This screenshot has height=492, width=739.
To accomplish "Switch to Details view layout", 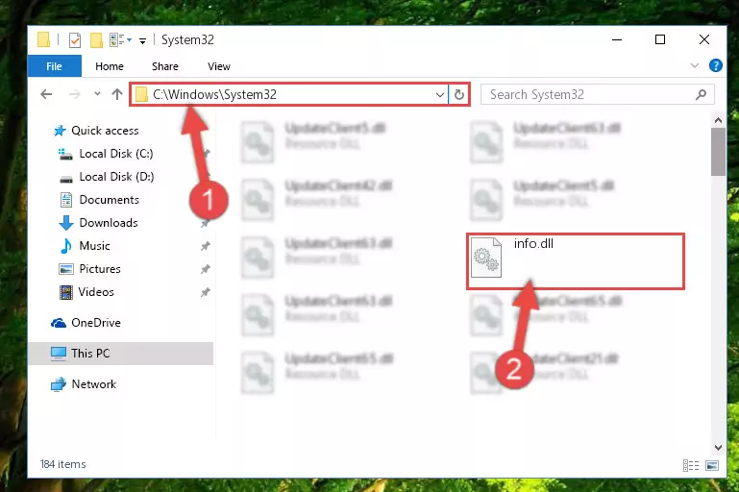I will tap(690, 466).
